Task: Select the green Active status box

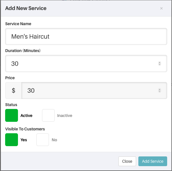Action: click(x=11, y=115)
